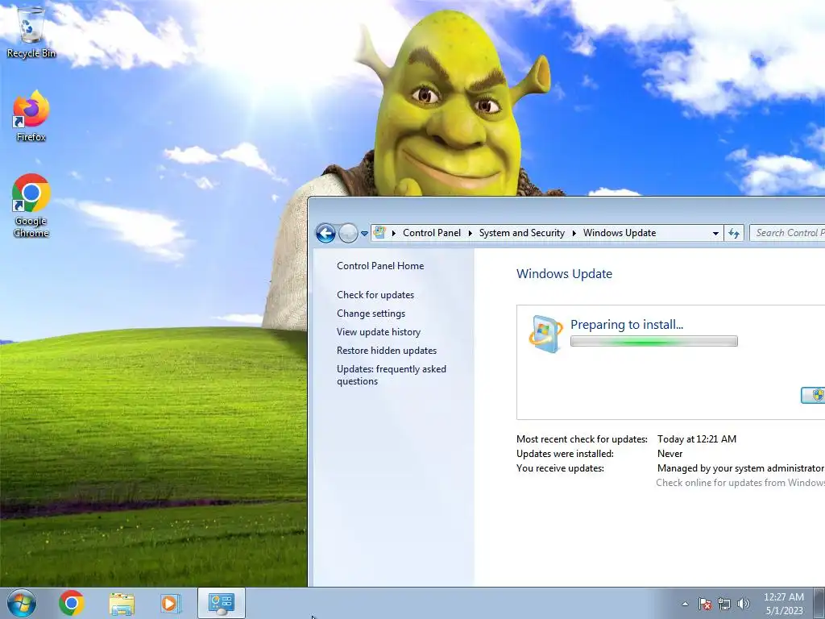Open View update history
The width and height of the screenshot is (825, 619).
[x=379, y=331]
